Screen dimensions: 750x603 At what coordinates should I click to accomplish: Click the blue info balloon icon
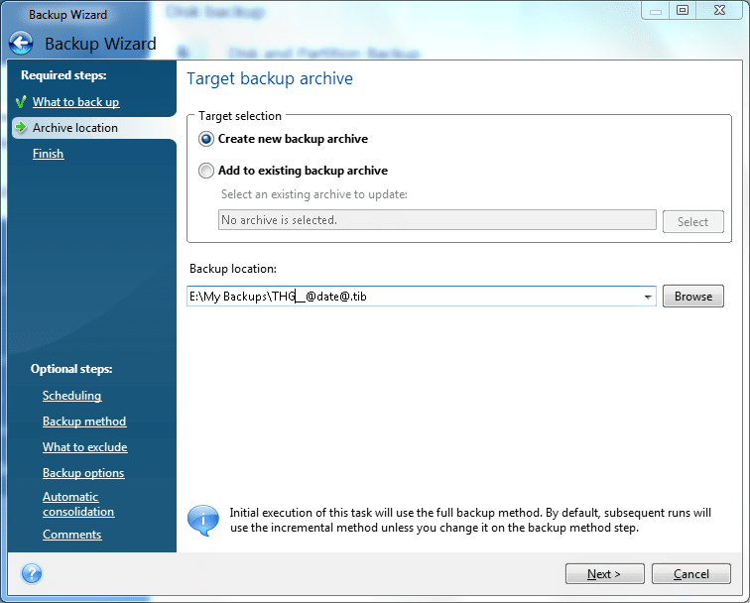(203, 520)
